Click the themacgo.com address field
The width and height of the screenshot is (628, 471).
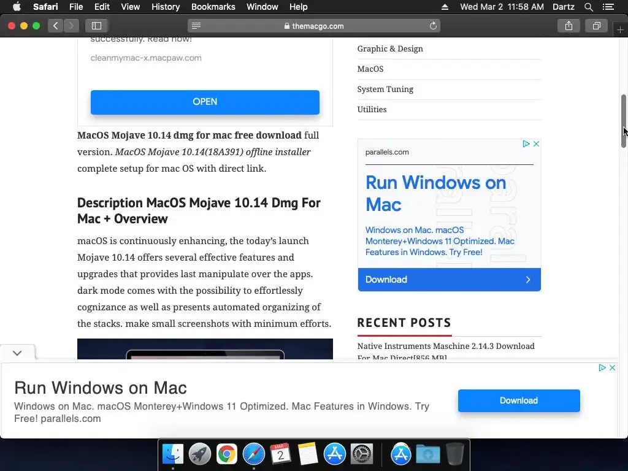(x=314, y=26)
